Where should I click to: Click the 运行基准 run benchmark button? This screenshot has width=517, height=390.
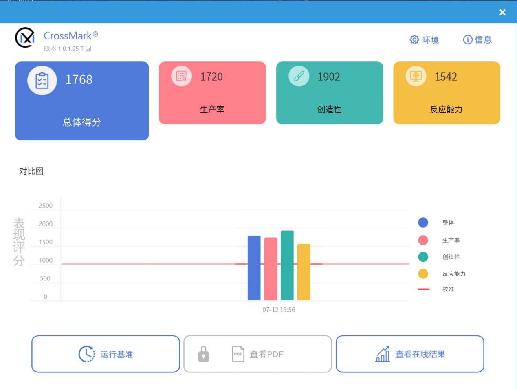(x=106, y=354)
